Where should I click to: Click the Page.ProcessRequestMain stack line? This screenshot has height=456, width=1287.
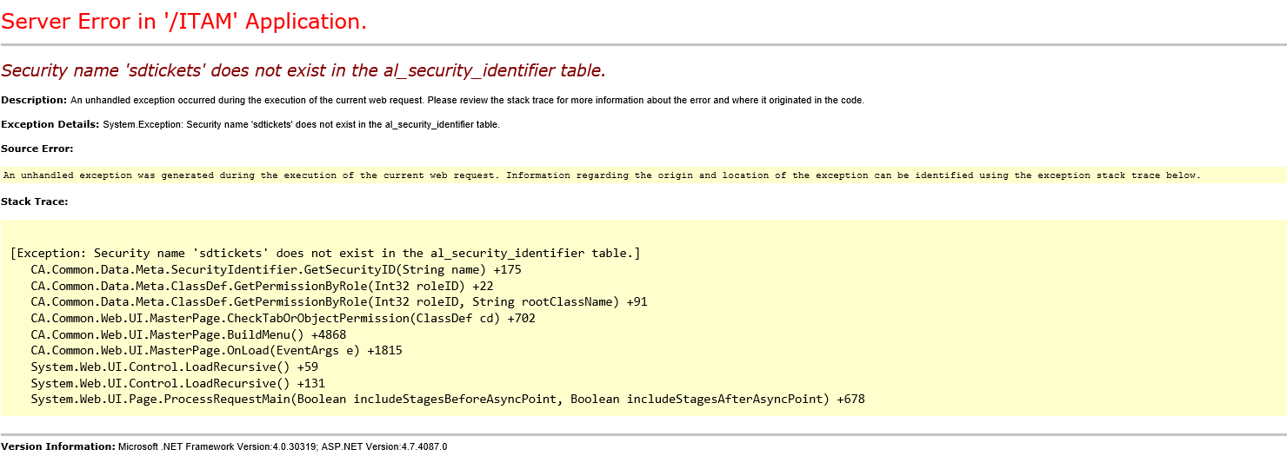coord(448,400)
